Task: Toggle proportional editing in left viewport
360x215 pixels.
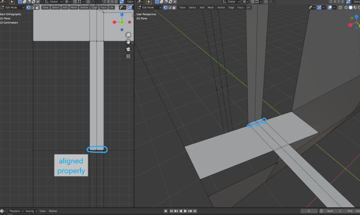Action: [x=88, y=2]
